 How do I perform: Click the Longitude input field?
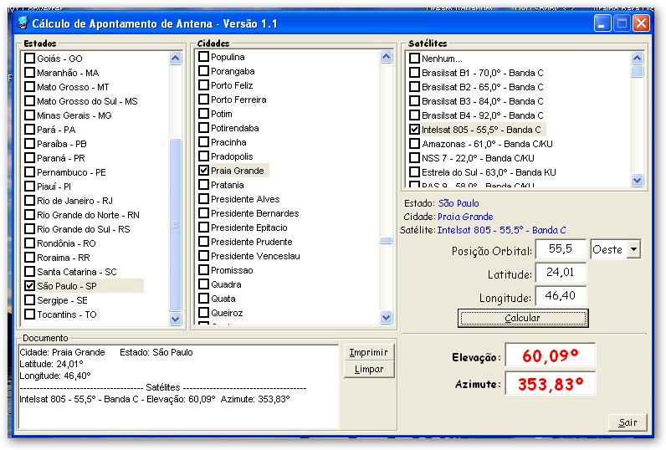(x=561, y=295)
